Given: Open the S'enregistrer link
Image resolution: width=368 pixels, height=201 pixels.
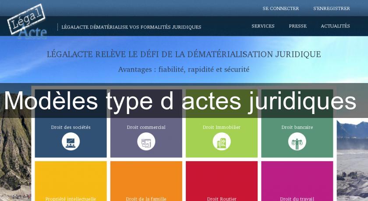Looking at the screenshot, I should click(331, 8).
